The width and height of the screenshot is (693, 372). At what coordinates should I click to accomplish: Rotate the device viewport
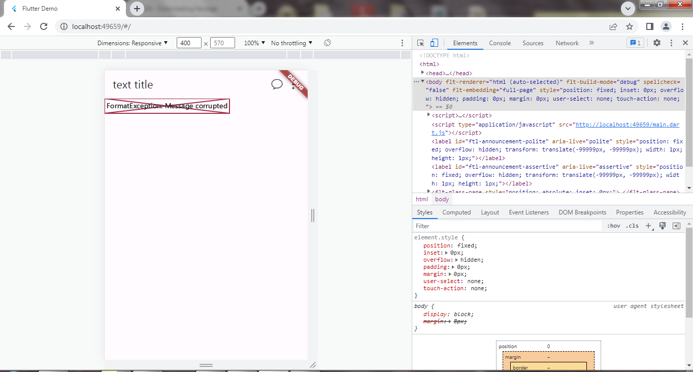(x=327, y=43)
